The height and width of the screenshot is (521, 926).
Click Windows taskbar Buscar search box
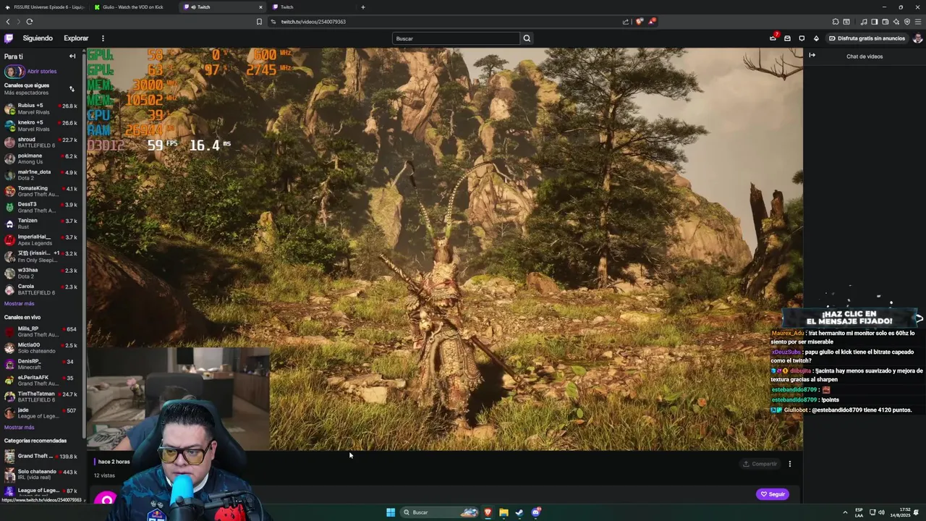coord(438,512)
